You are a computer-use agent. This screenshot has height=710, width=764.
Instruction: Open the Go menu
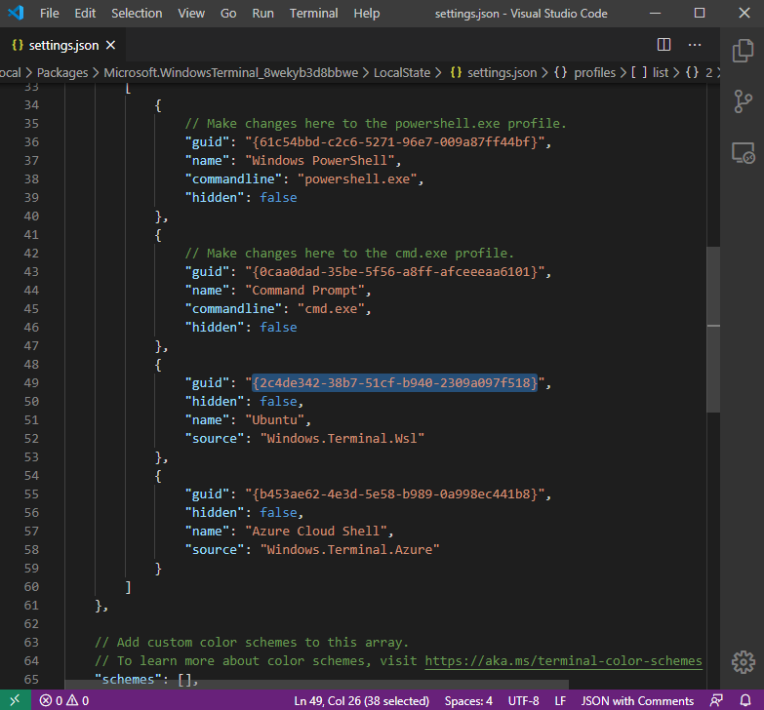pos(228,13)
